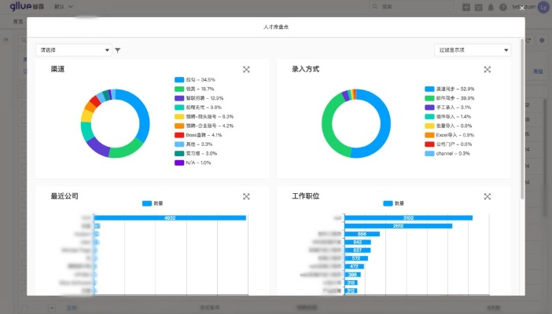552x314 pixels.
Task: Click the bar labeled 572
Action: pyautogui.click(x=356, y=258)
